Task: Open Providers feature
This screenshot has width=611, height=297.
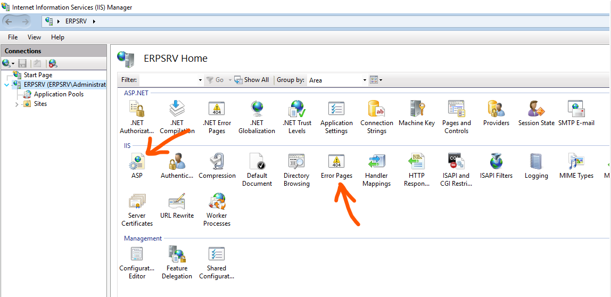Action: coord(496,113)
